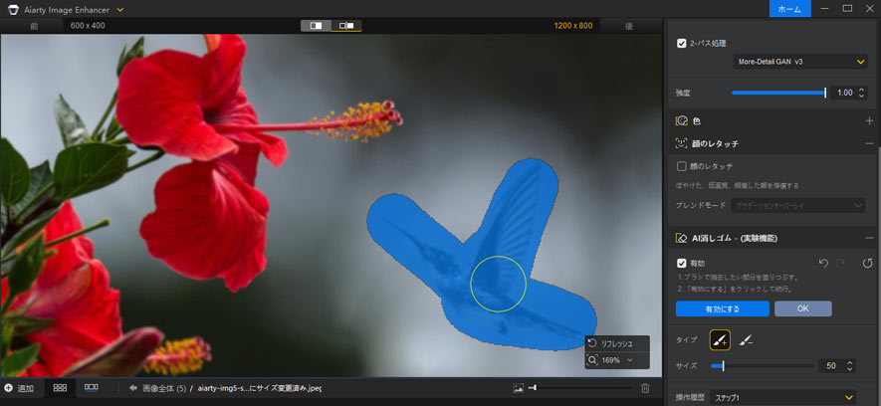Image resolution: width=881 pixels, height=406 pixels.
Task: Expand the 色 section with plus
Action: 869,120
